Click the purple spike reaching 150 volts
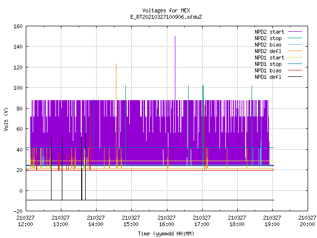Image resolution: width=317 pixels, height=238 pixels. [175, 68]
